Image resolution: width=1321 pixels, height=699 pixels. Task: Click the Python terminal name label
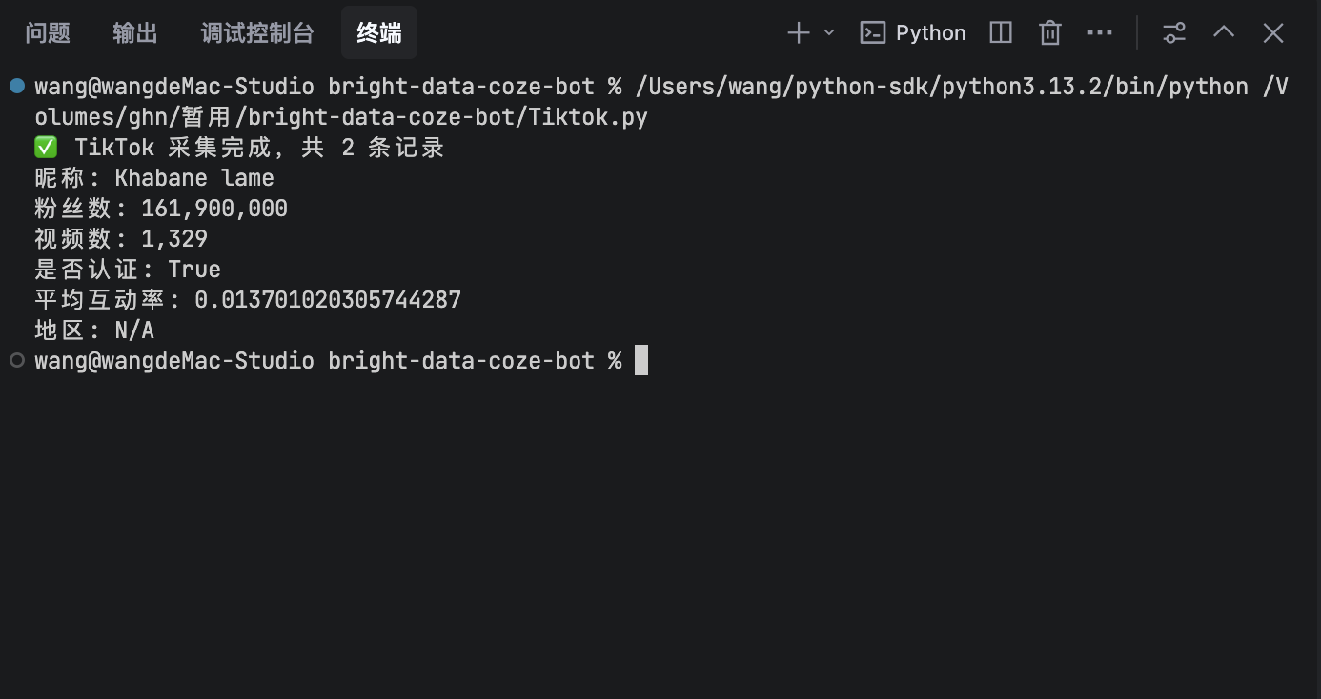click(x=931, y=33)
